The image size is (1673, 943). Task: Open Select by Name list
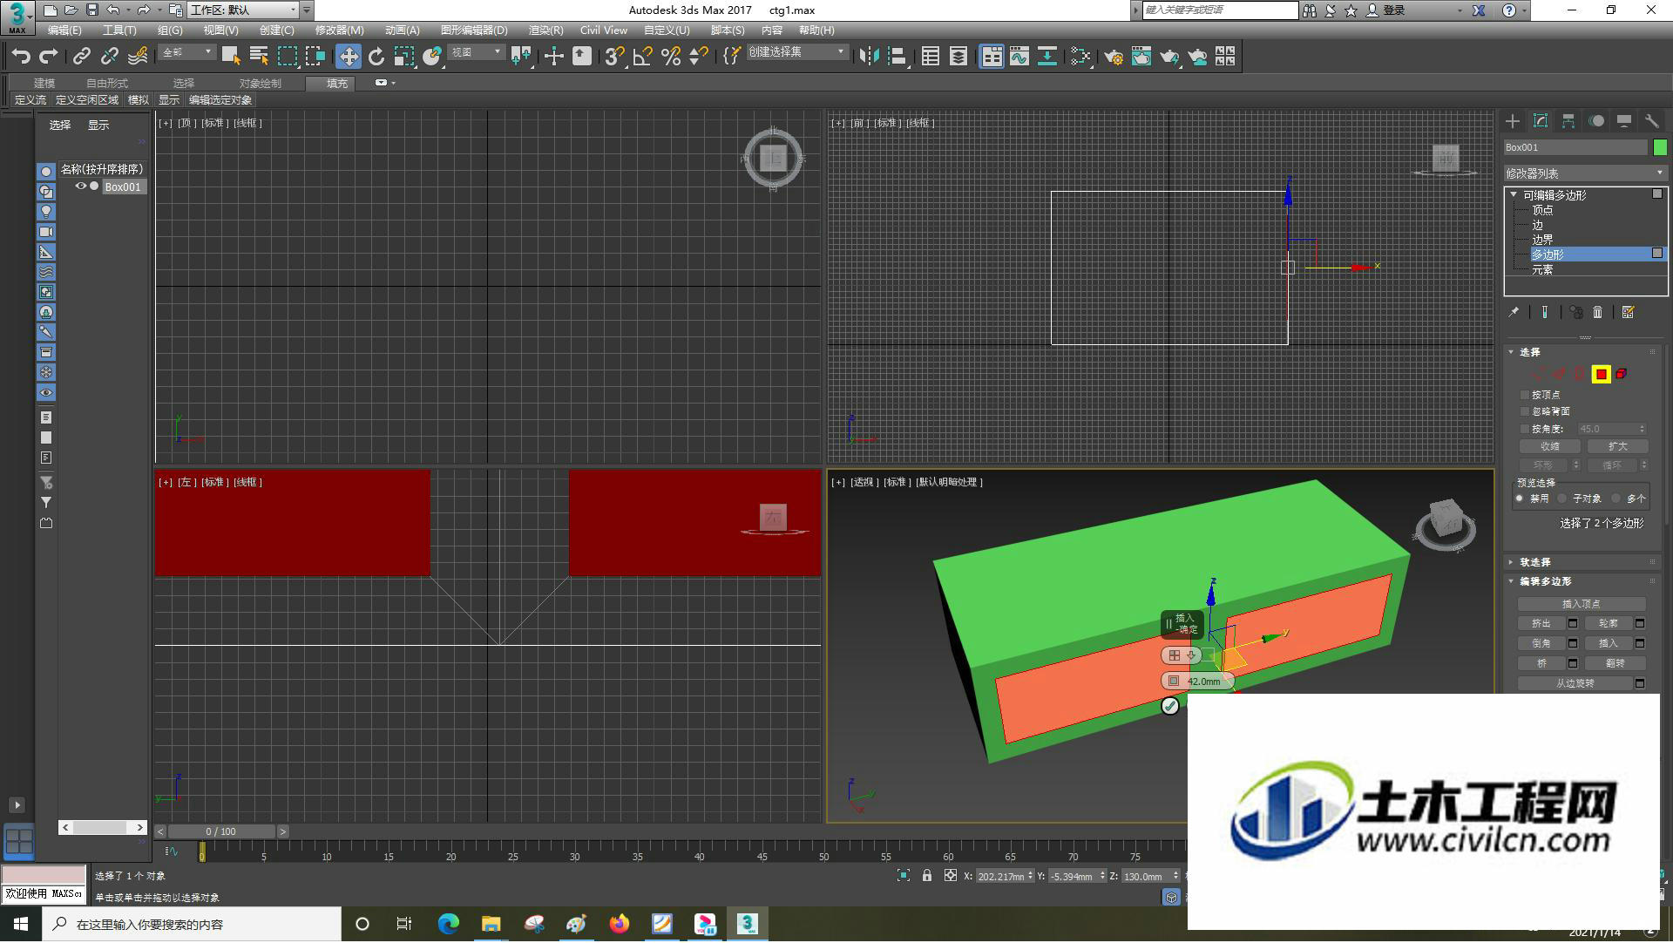pyautogui.click(x=259, y=57)
